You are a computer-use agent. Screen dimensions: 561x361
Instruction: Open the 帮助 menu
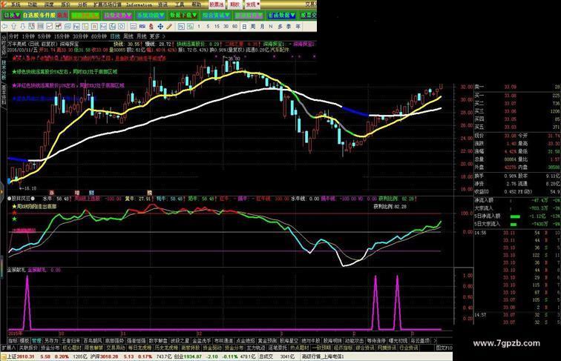[197, 4]
